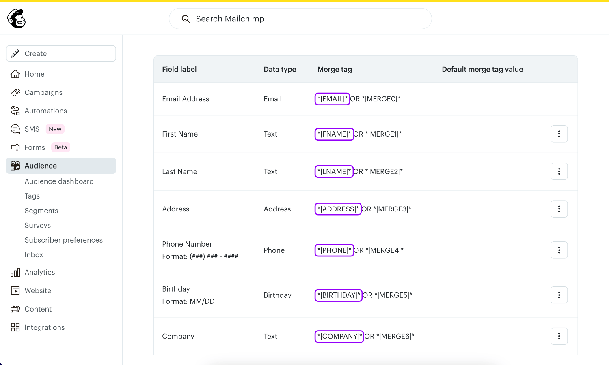Open Surveys under Audience

pos(38,225)
